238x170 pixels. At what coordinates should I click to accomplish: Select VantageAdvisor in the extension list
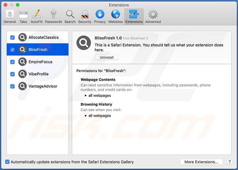[38, 86]
